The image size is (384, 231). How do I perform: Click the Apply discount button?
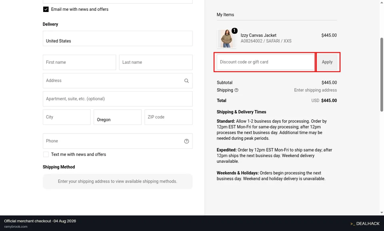(327, 62)
